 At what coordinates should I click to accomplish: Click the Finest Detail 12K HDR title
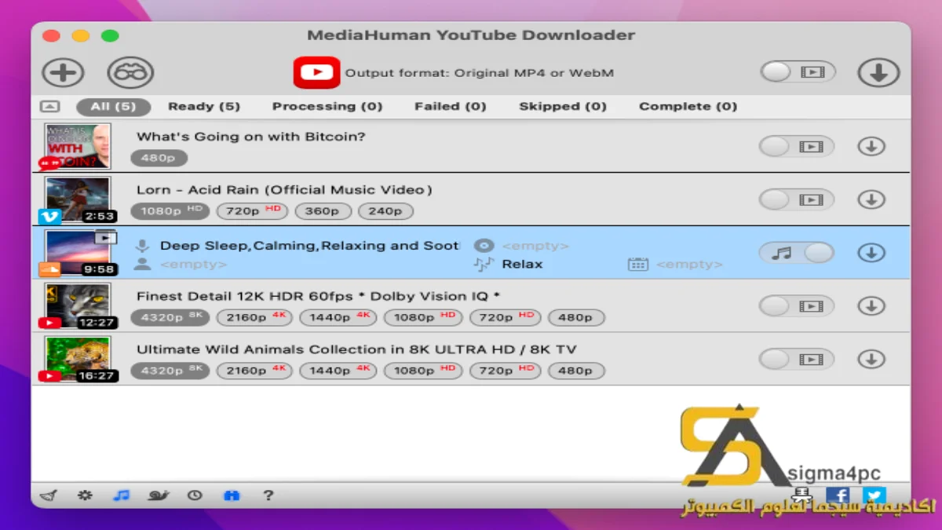click(319, 297)
